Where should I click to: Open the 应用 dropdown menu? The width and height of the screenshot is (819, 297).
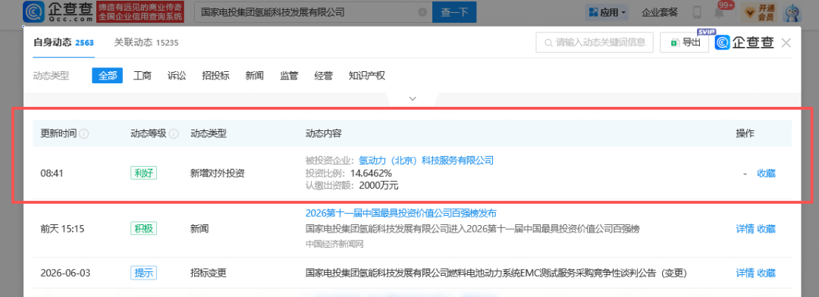coord(607,12)
